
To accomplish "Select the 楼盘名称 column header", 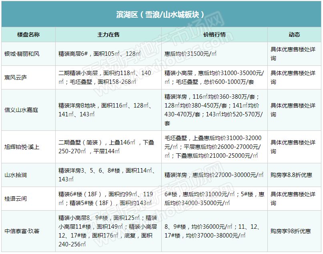I will pos(28,35).
